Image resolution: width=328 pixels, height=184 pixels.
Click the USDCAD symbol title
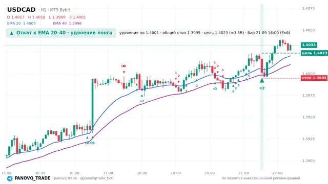(x=22, y=10)
